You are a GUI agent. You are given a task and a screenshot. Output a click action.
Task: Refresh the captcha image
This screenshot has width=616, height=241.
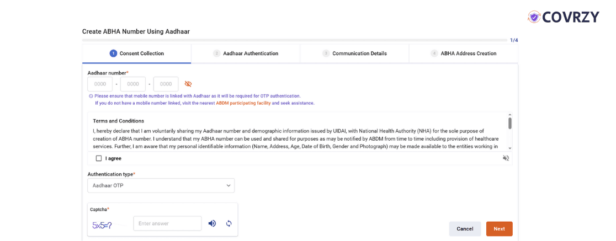[229, 223]
